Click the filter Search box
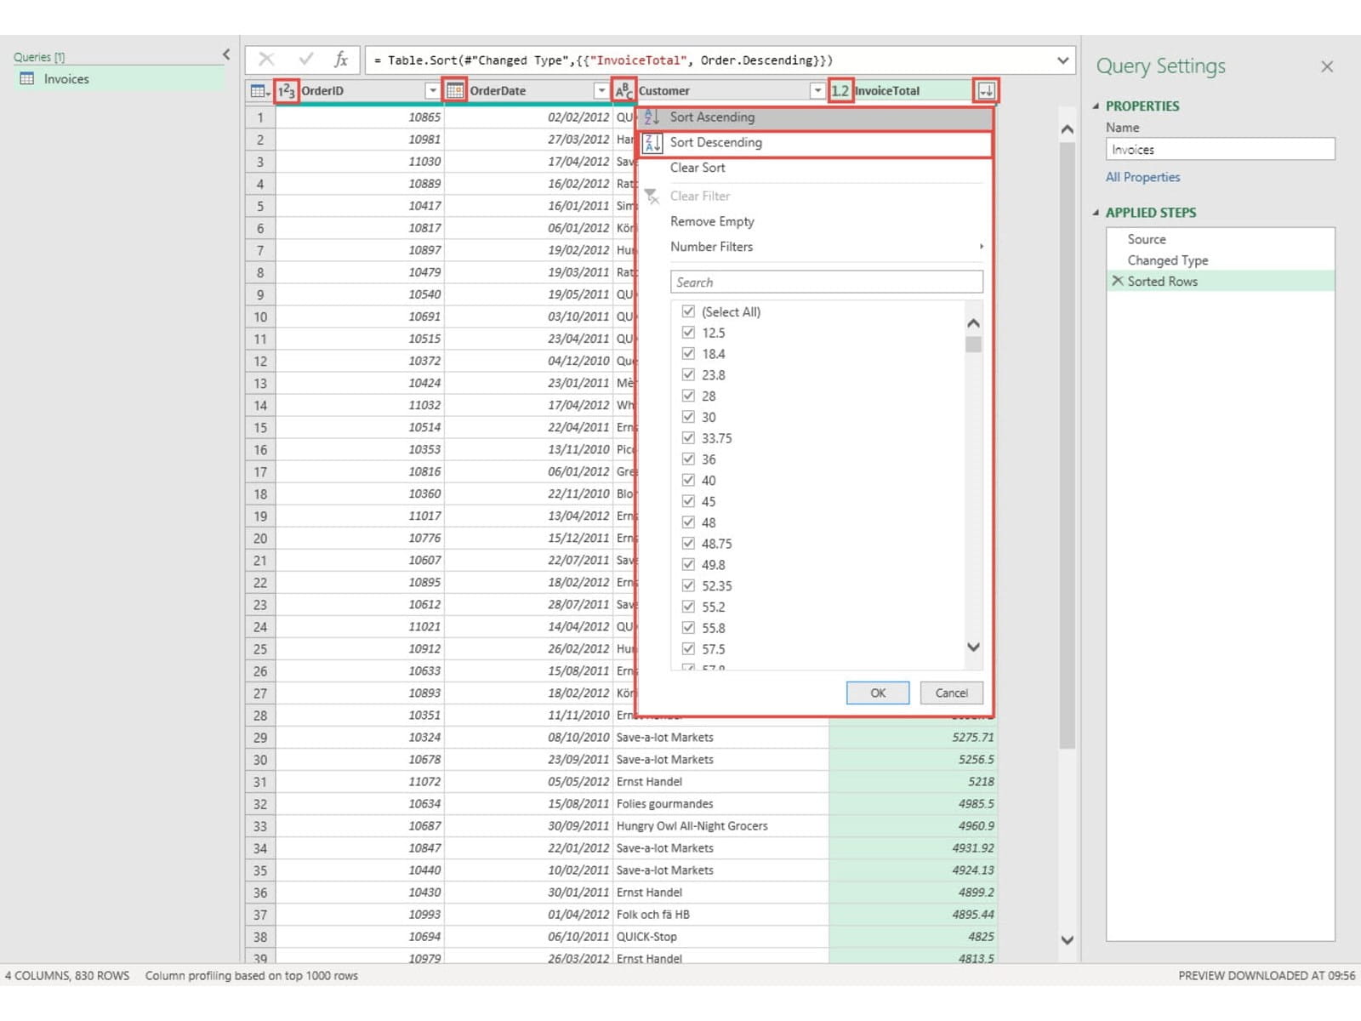The height and width of the screenshot is (1021, 1361). click(826, 282)
